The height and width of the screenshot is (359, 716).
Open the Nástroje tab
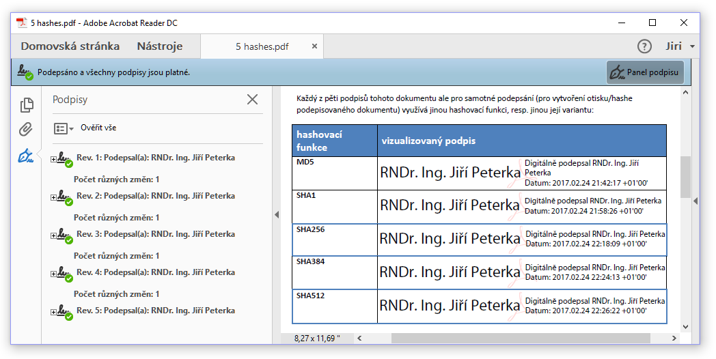pos(159,46)
